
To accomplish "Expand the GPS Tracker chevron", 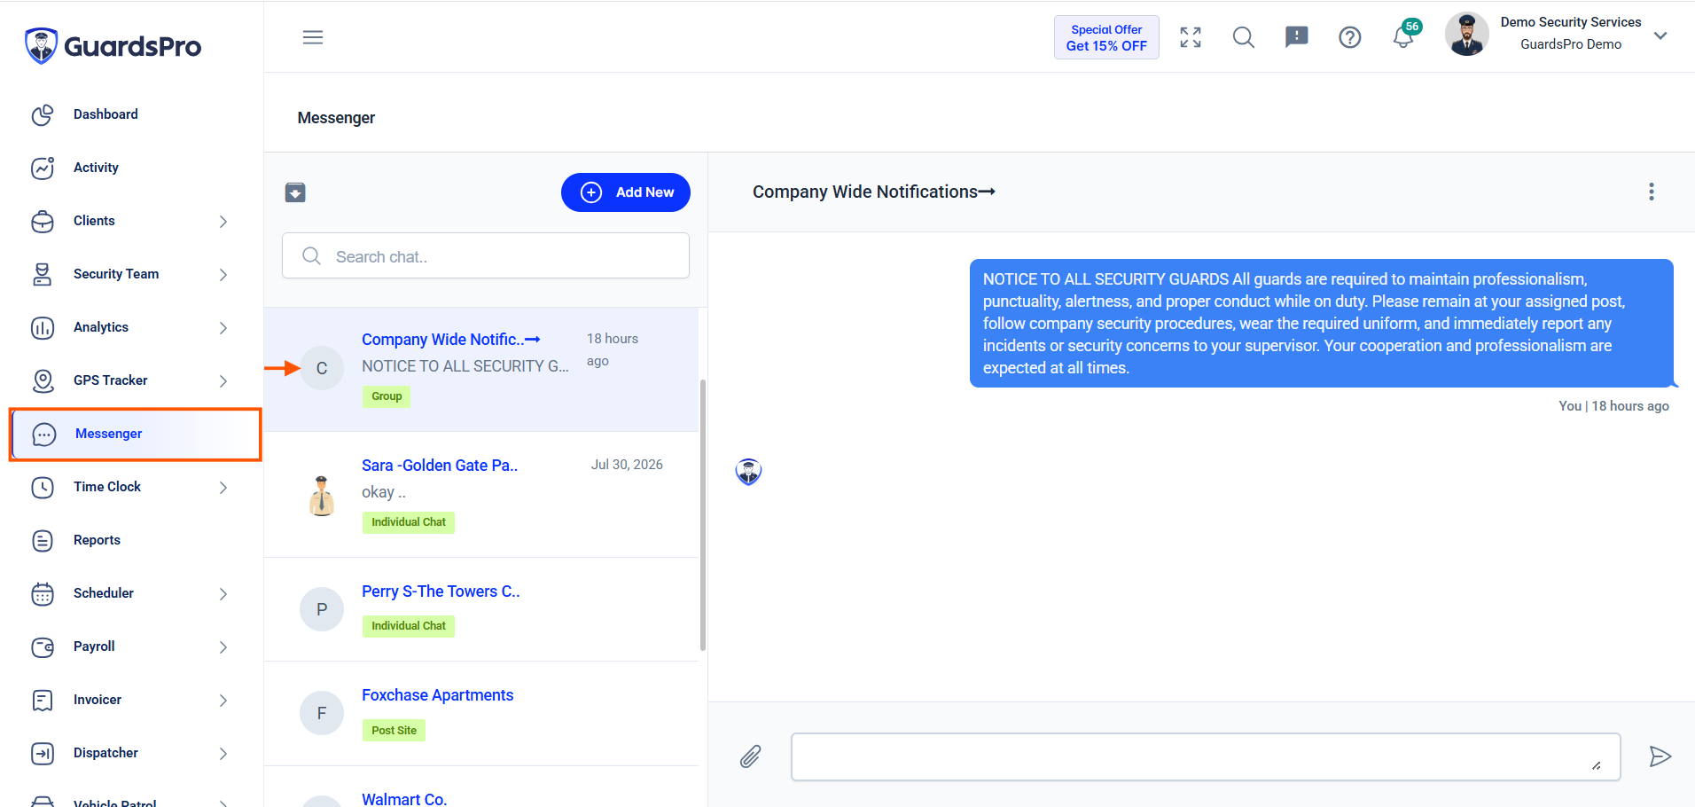I will [223, 381].
